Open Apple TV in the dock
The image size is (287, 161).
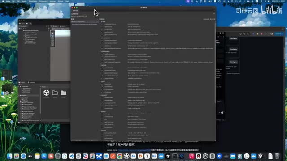(30, 156)
